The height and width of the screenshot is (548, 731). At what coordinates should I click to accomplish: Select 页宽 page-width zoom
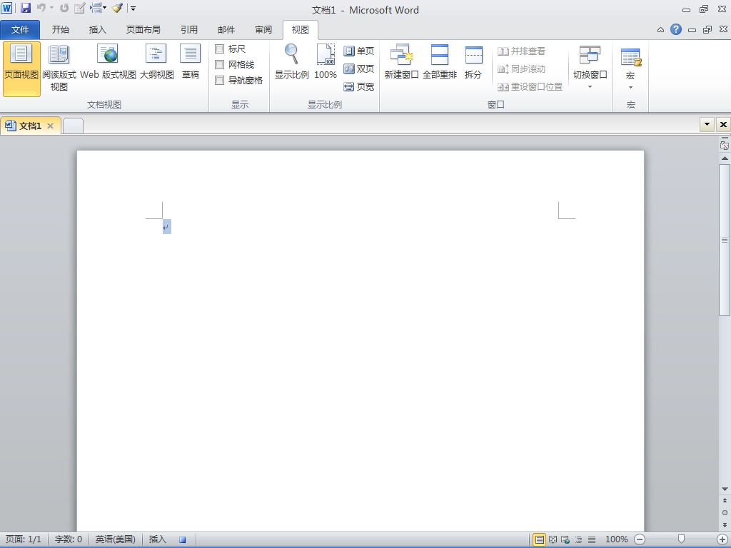click(358, 86)
